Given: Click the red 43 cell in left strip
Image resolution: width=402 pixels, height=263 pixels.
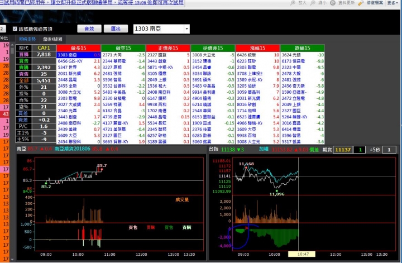Looking at the screenshot, I should point(5,114).
